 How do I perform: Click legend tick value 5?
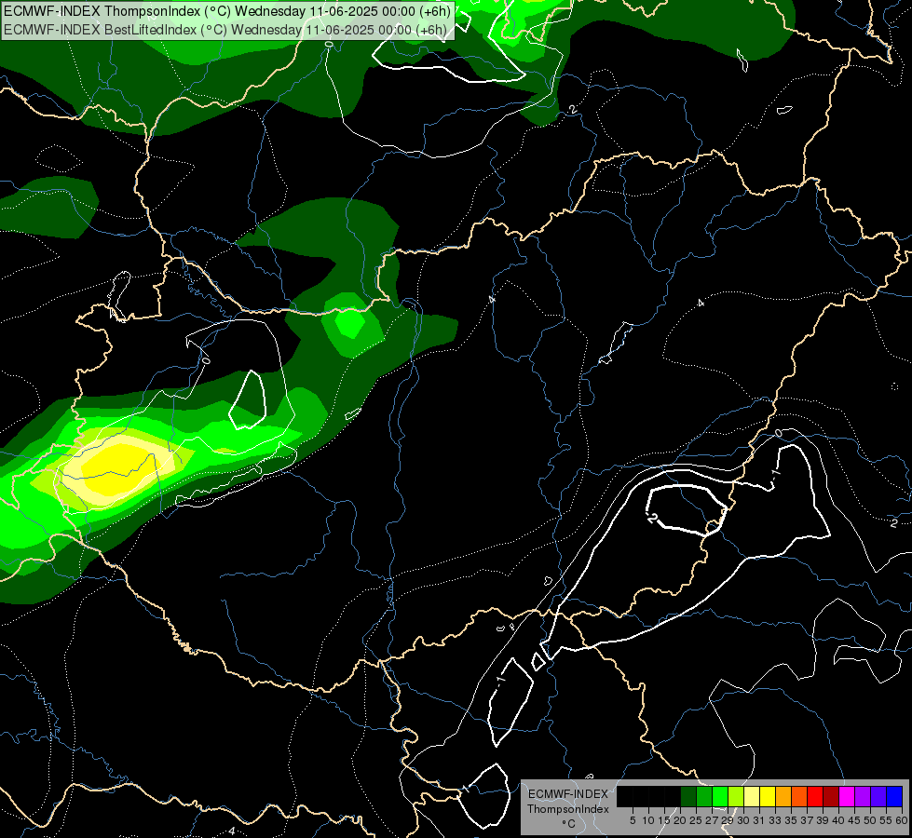(x=633, y=820)
